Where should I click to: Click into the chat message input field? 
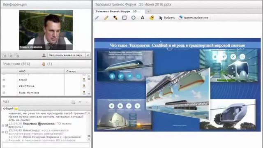(46, 145)
